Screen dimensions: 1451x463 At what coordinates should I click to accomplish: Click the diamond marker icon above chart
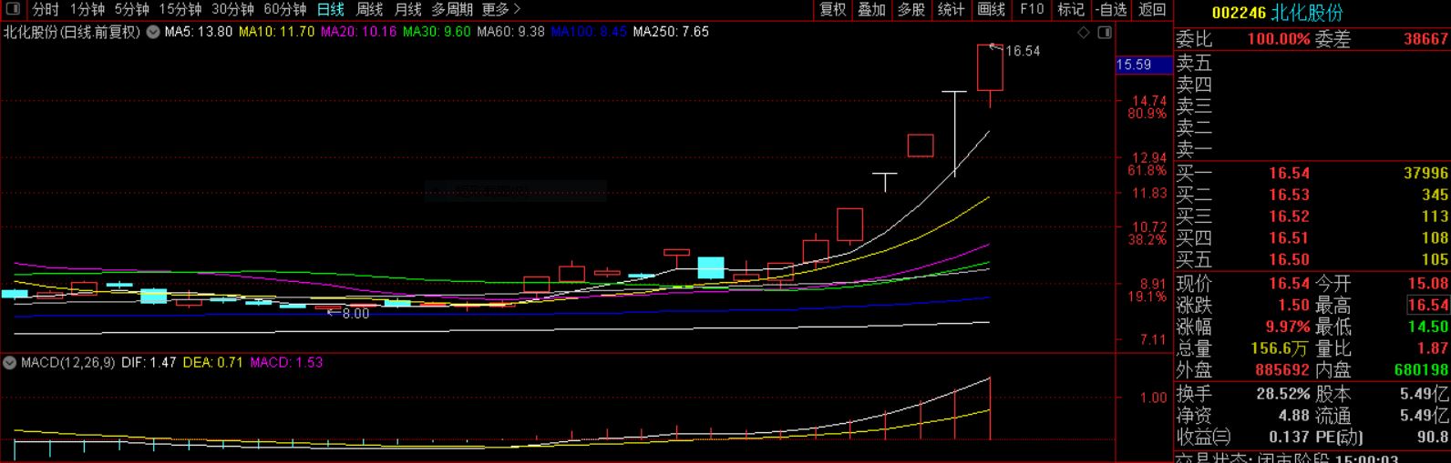(x=1084, y=33)
